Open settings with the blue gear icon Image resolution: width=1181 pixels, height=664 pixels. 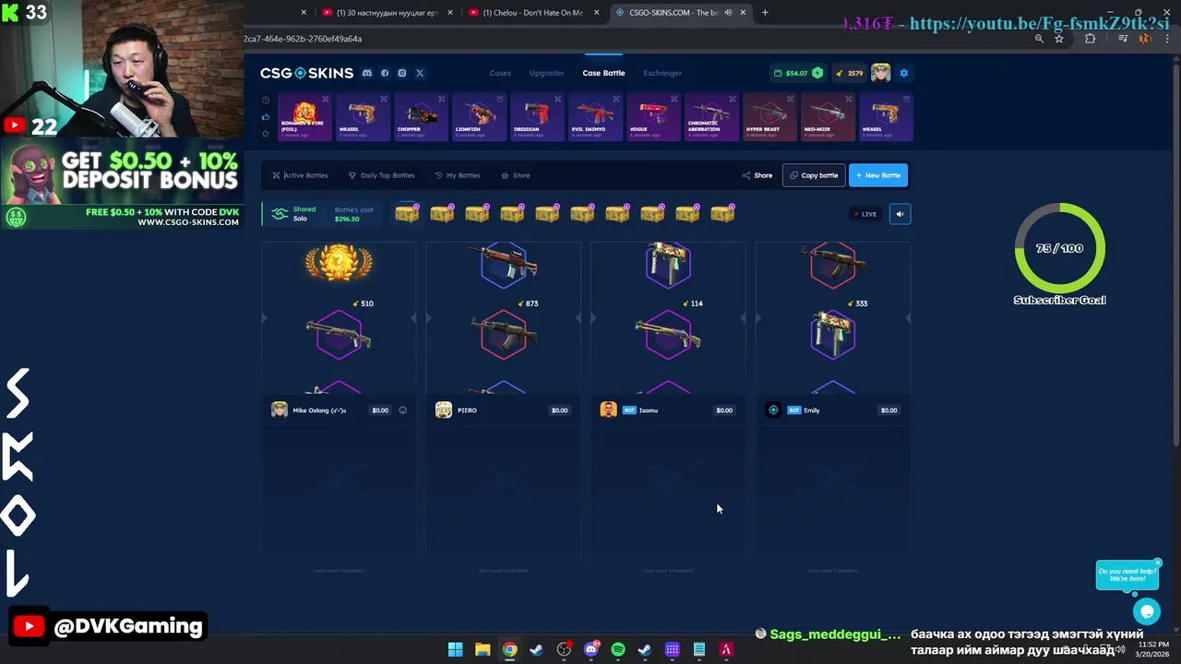[903, 73]
